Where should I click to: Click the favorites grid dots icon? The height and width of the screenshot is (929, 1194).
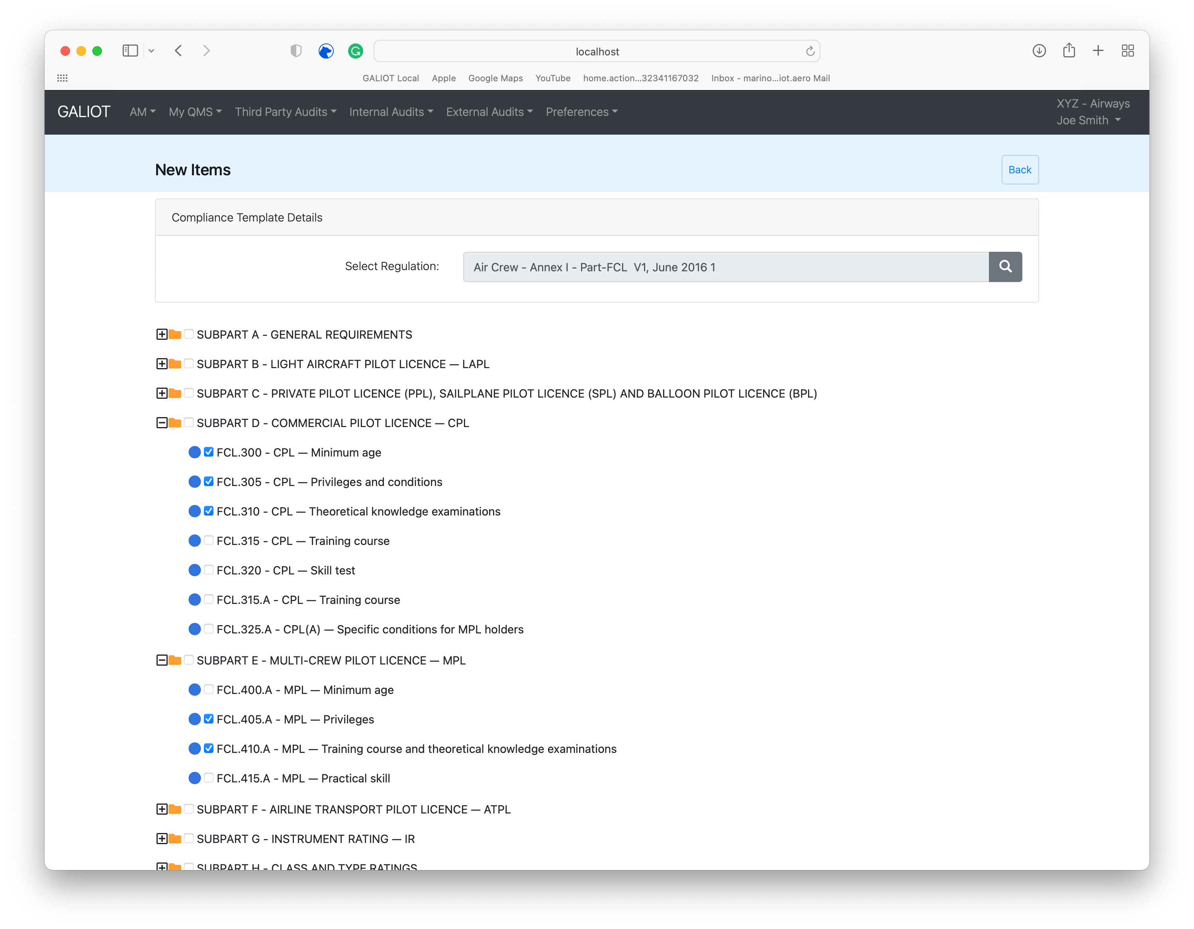click(x=62, y=78)
